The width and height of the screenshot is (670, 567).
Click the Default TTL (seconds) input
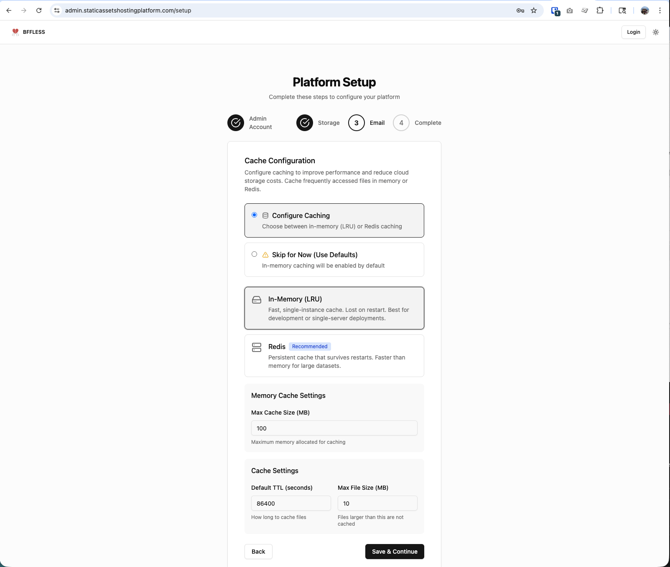pyautogui.click(x=290, y=503)
